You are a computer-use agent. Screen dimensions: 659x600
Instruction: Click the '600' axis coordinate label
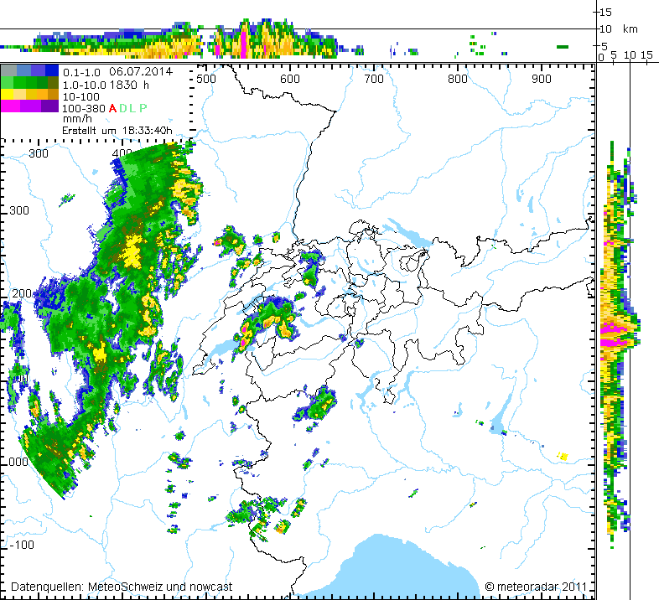(x=290, y=79)
